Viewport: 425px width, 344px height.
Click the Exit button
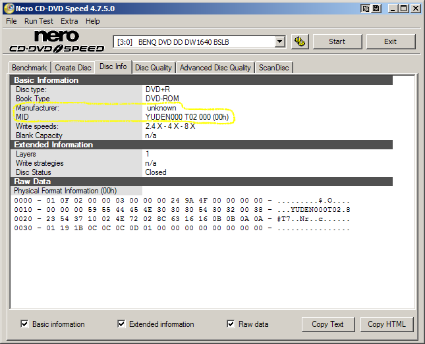point(390,41)
